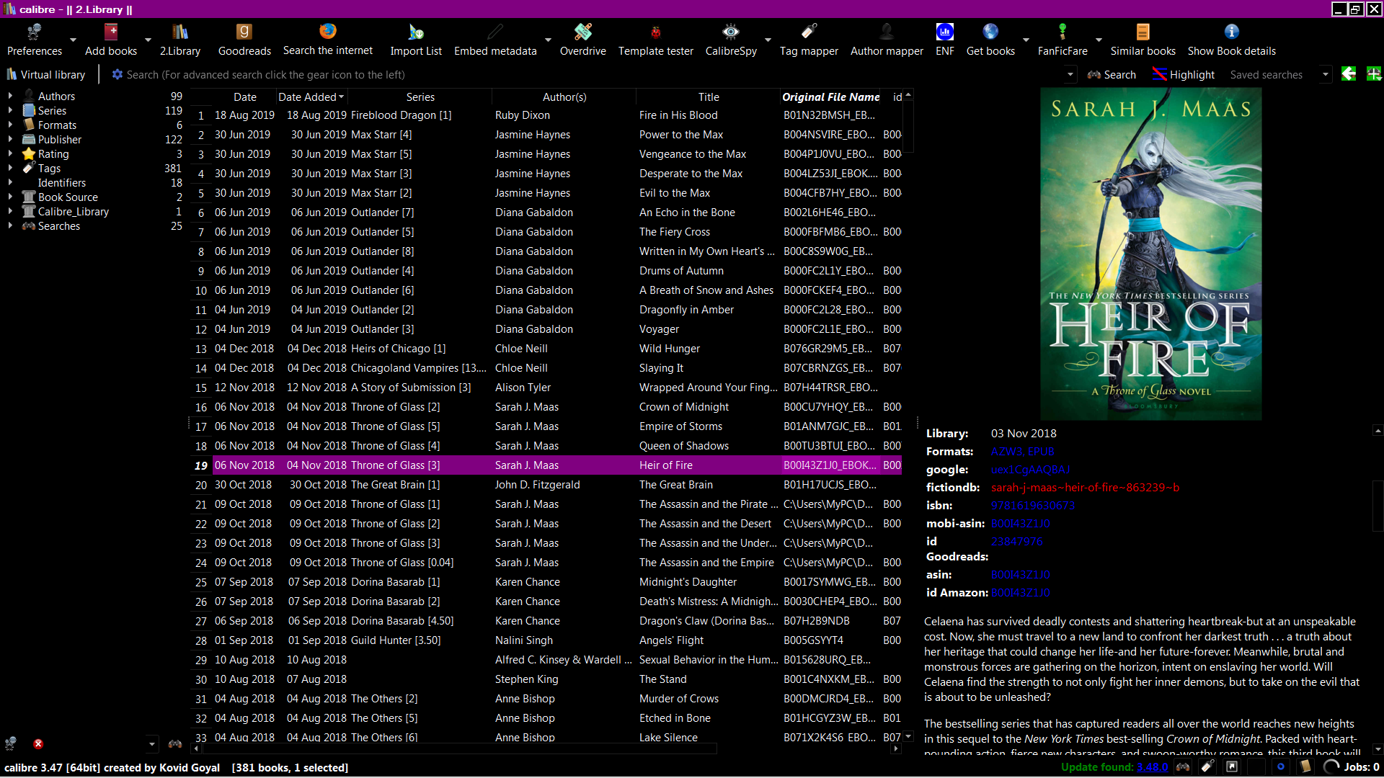Toggle the Highlight search results option
Image resolution: width=1384 pixels, height=778 pixels.
[x=1184, y=75]
